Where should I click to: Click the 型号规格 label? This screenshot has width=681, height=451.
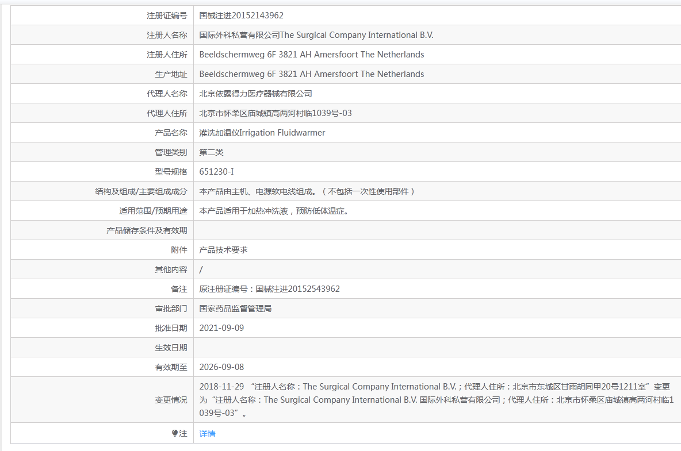pos(171,172)
